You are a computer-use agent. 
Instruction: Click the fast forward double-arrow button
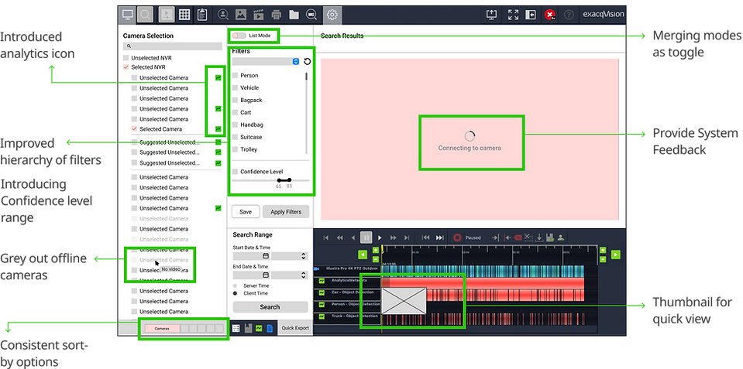click(x=394, y=237)
